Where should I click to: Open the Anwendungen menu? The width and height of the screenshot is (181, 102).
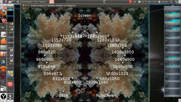coord(26,2)
